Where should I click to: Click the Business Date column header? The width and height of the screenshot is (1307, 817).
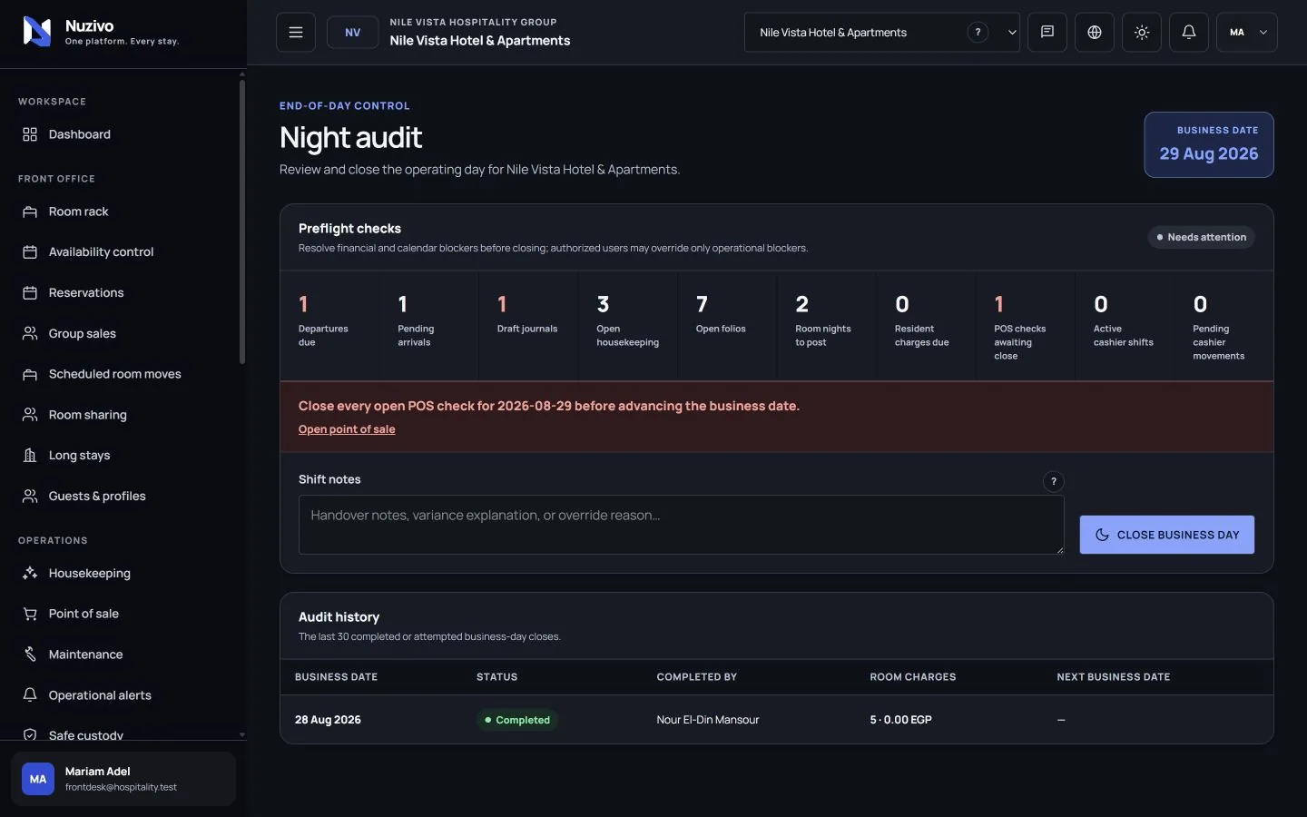click(336, 677)
